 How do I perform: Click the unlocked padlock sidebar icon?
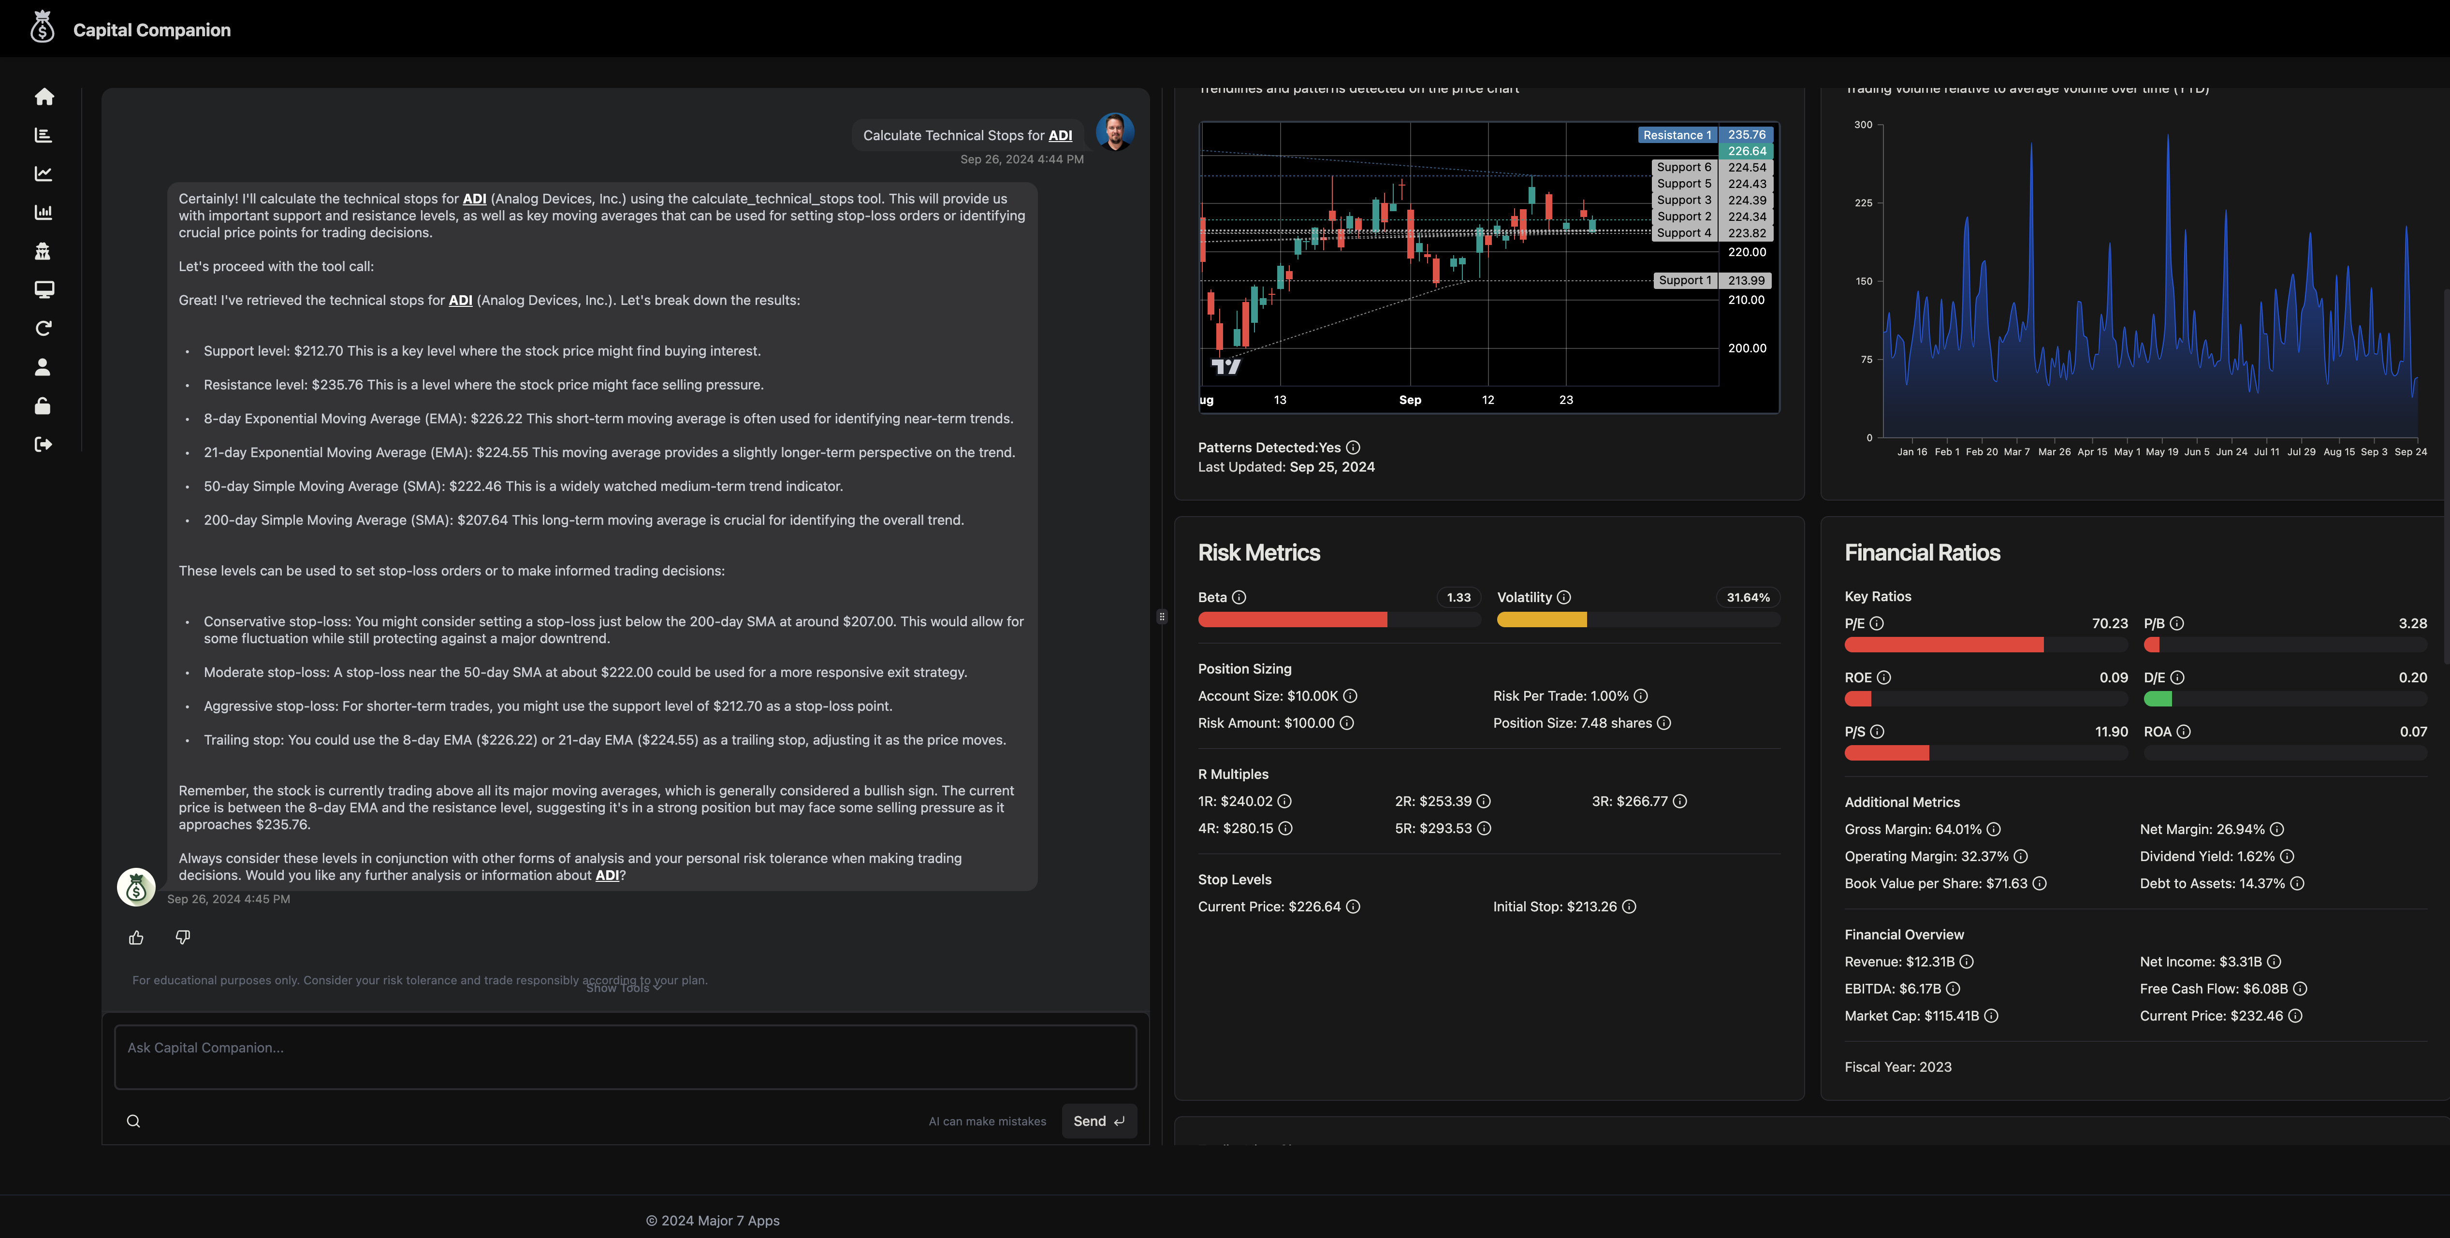click(43, 406)
